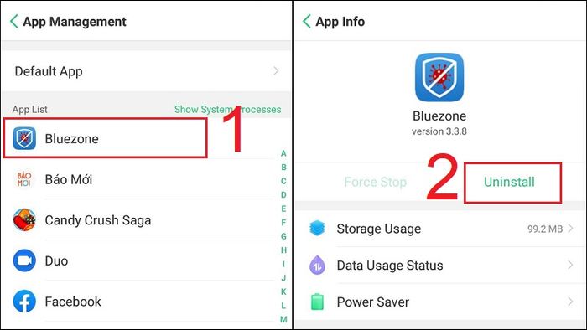Image resolution: width=587 pixels, height=330 pixels.
Task: Expand the Default App chevron
Action: click(276, 70)
